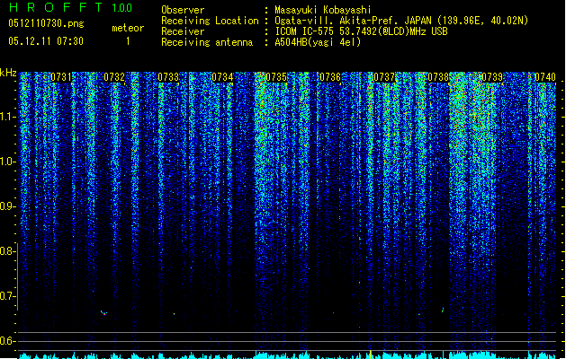Screen dimensions: 566x359
Task: Click the Receiving antenna field label
Action: point(207,42)
